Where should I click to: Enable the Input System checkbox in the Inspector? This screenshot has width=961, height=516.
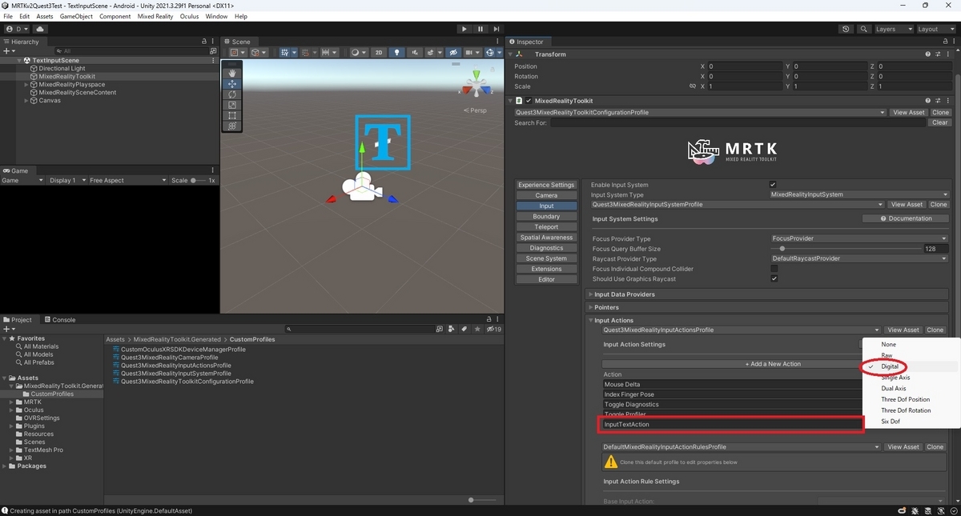[x=773, y=184]
